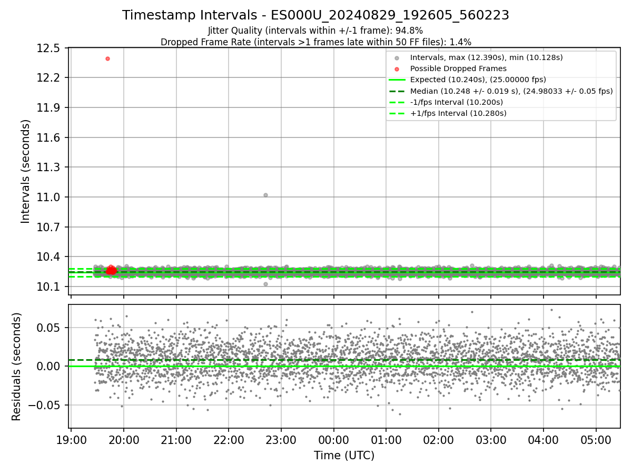Click the '22:00' time tick label
Viewport: 632px width, 474px height.
point(229,440)
